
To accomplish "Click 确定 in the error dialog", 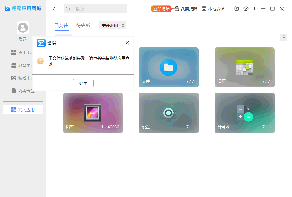I will [83, 83].
